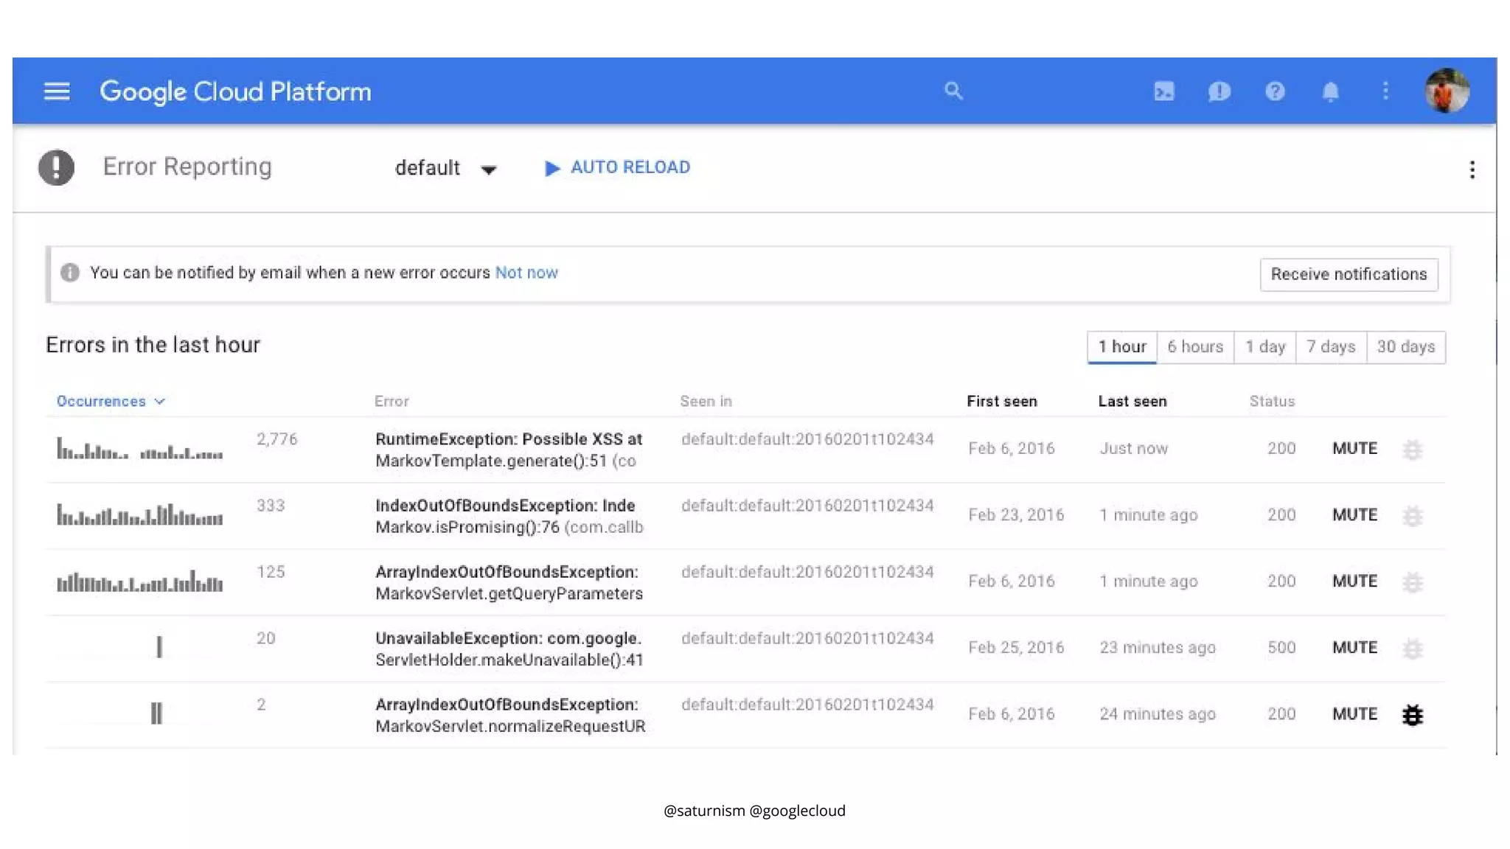Image resolution: width=1510 pixels, height=849 pixels.
Task: Click Seen in version for RuntimeException row
Action: coord(807,439)
